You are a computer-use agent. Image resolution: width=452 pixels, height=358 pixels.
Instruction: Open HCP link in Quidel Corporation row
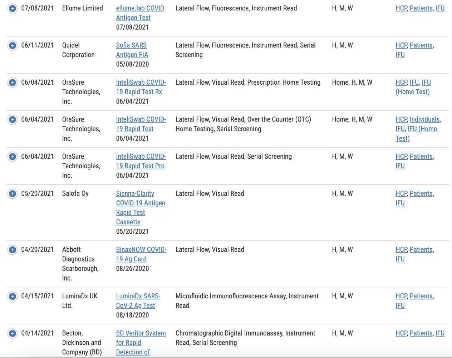pyautogui.click(x=401, y=45)
